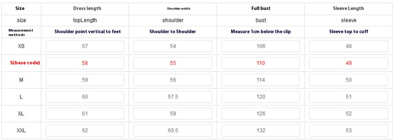Select the XL dress length field
394x140 pixels.
[x=85, y=114]
